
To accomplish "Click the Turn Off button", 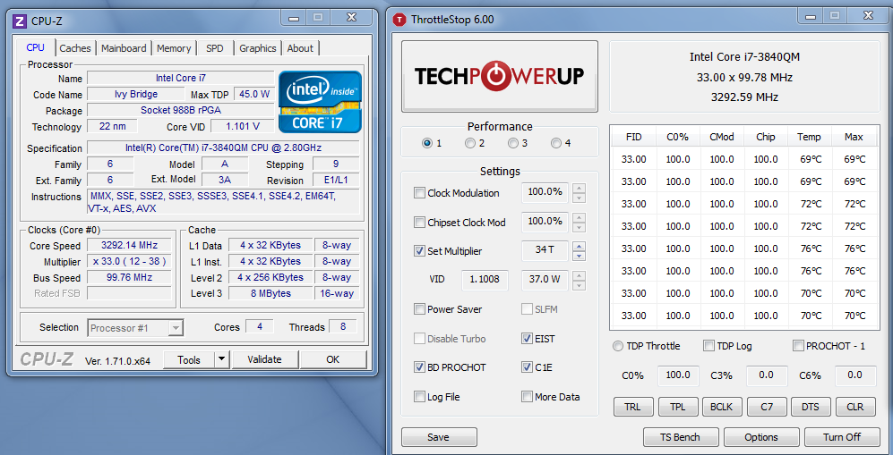I will click(842, 437).
